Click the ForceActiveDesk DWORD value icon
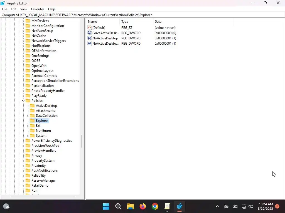 tap(90, 33)
